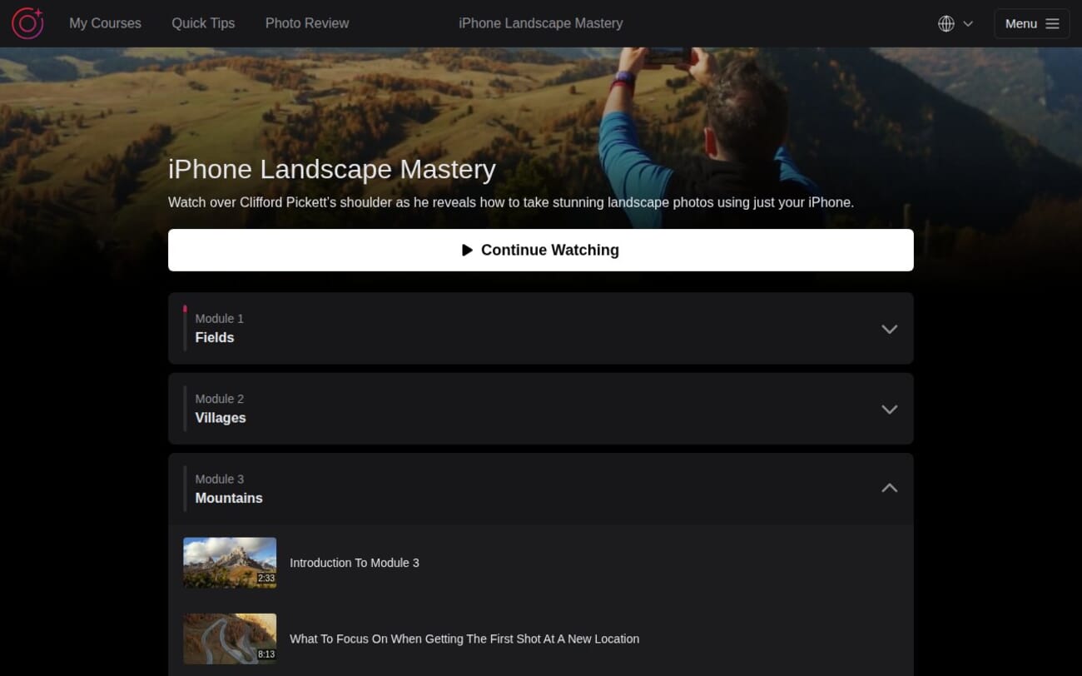Screen dimensions: 1082x676
Task: Select iPhone Landscape Mastery in the navigation bar
Action: coord(540,23)
